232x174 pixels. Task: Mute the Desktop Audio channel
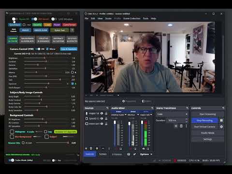tap(117, 148)
